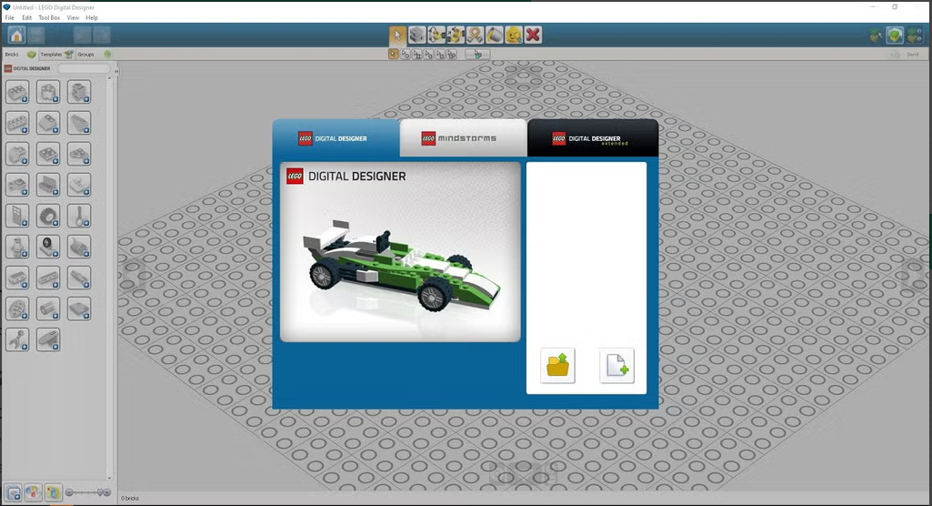Image resolution: width=932 pixels, height=506 pixels.
Task: Expand the gears category
Action: [17, 309]
